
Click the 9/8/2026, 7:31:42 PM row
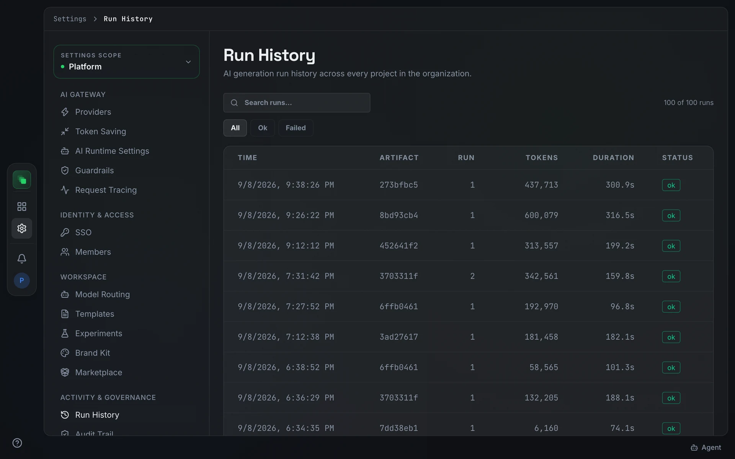[x=469, y=276]
